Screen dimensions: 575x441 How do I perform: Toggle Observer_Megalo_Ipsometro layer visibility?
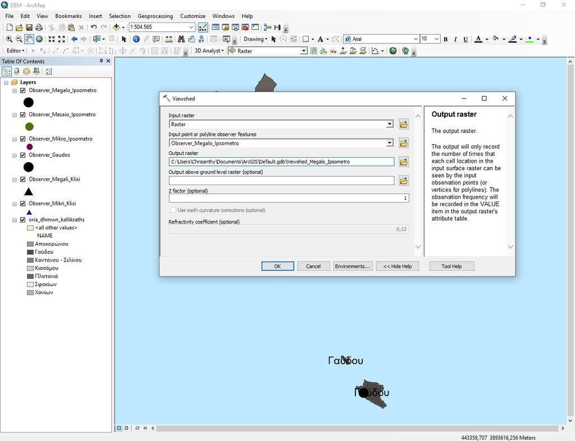click(x=22, y=90)
